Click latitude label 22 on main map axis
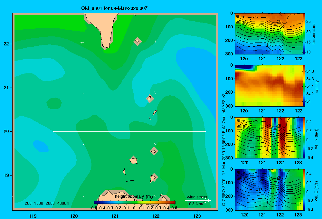This screenshot has height=219, width=322. [6, 44]
